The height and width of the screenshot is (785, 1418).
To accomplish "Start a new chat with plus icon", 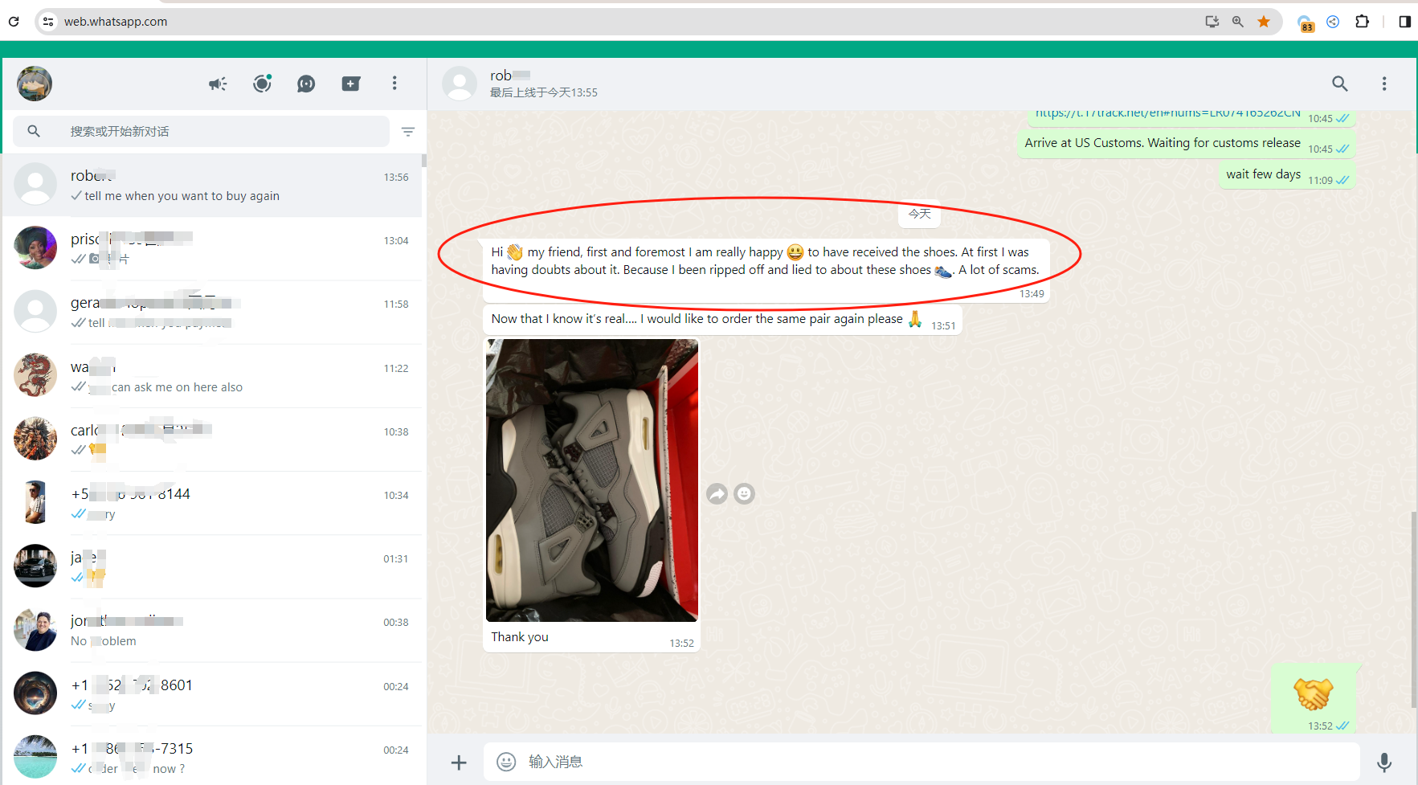I will (350, 84).
